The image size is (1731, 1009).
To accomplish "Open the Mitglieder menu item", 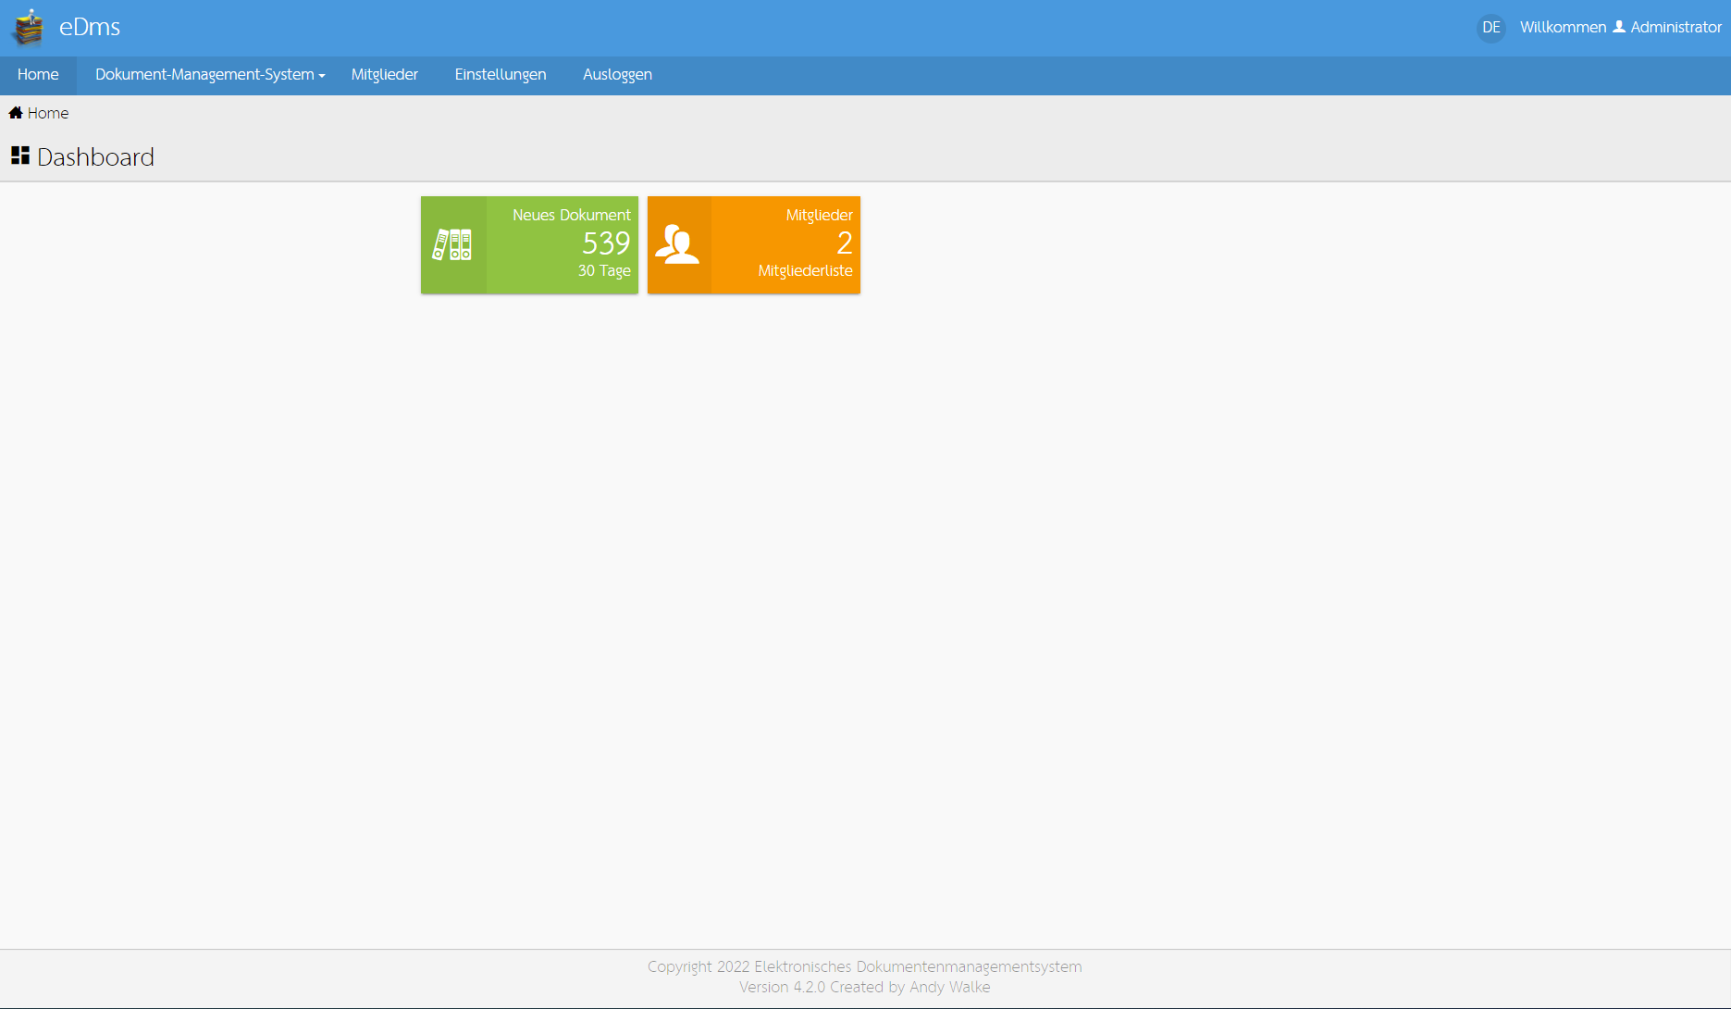I will click(x=384, y=75).
